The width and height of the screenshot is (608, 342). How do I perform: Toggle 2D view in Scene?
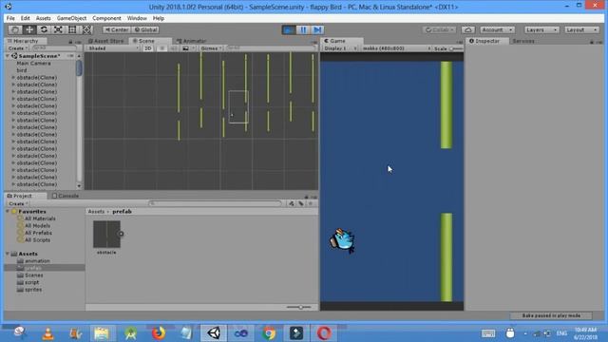148,48
